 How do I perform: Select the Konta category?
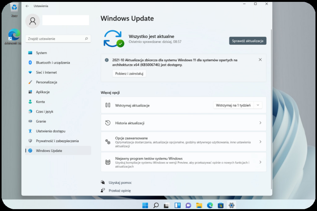point(58,102)
